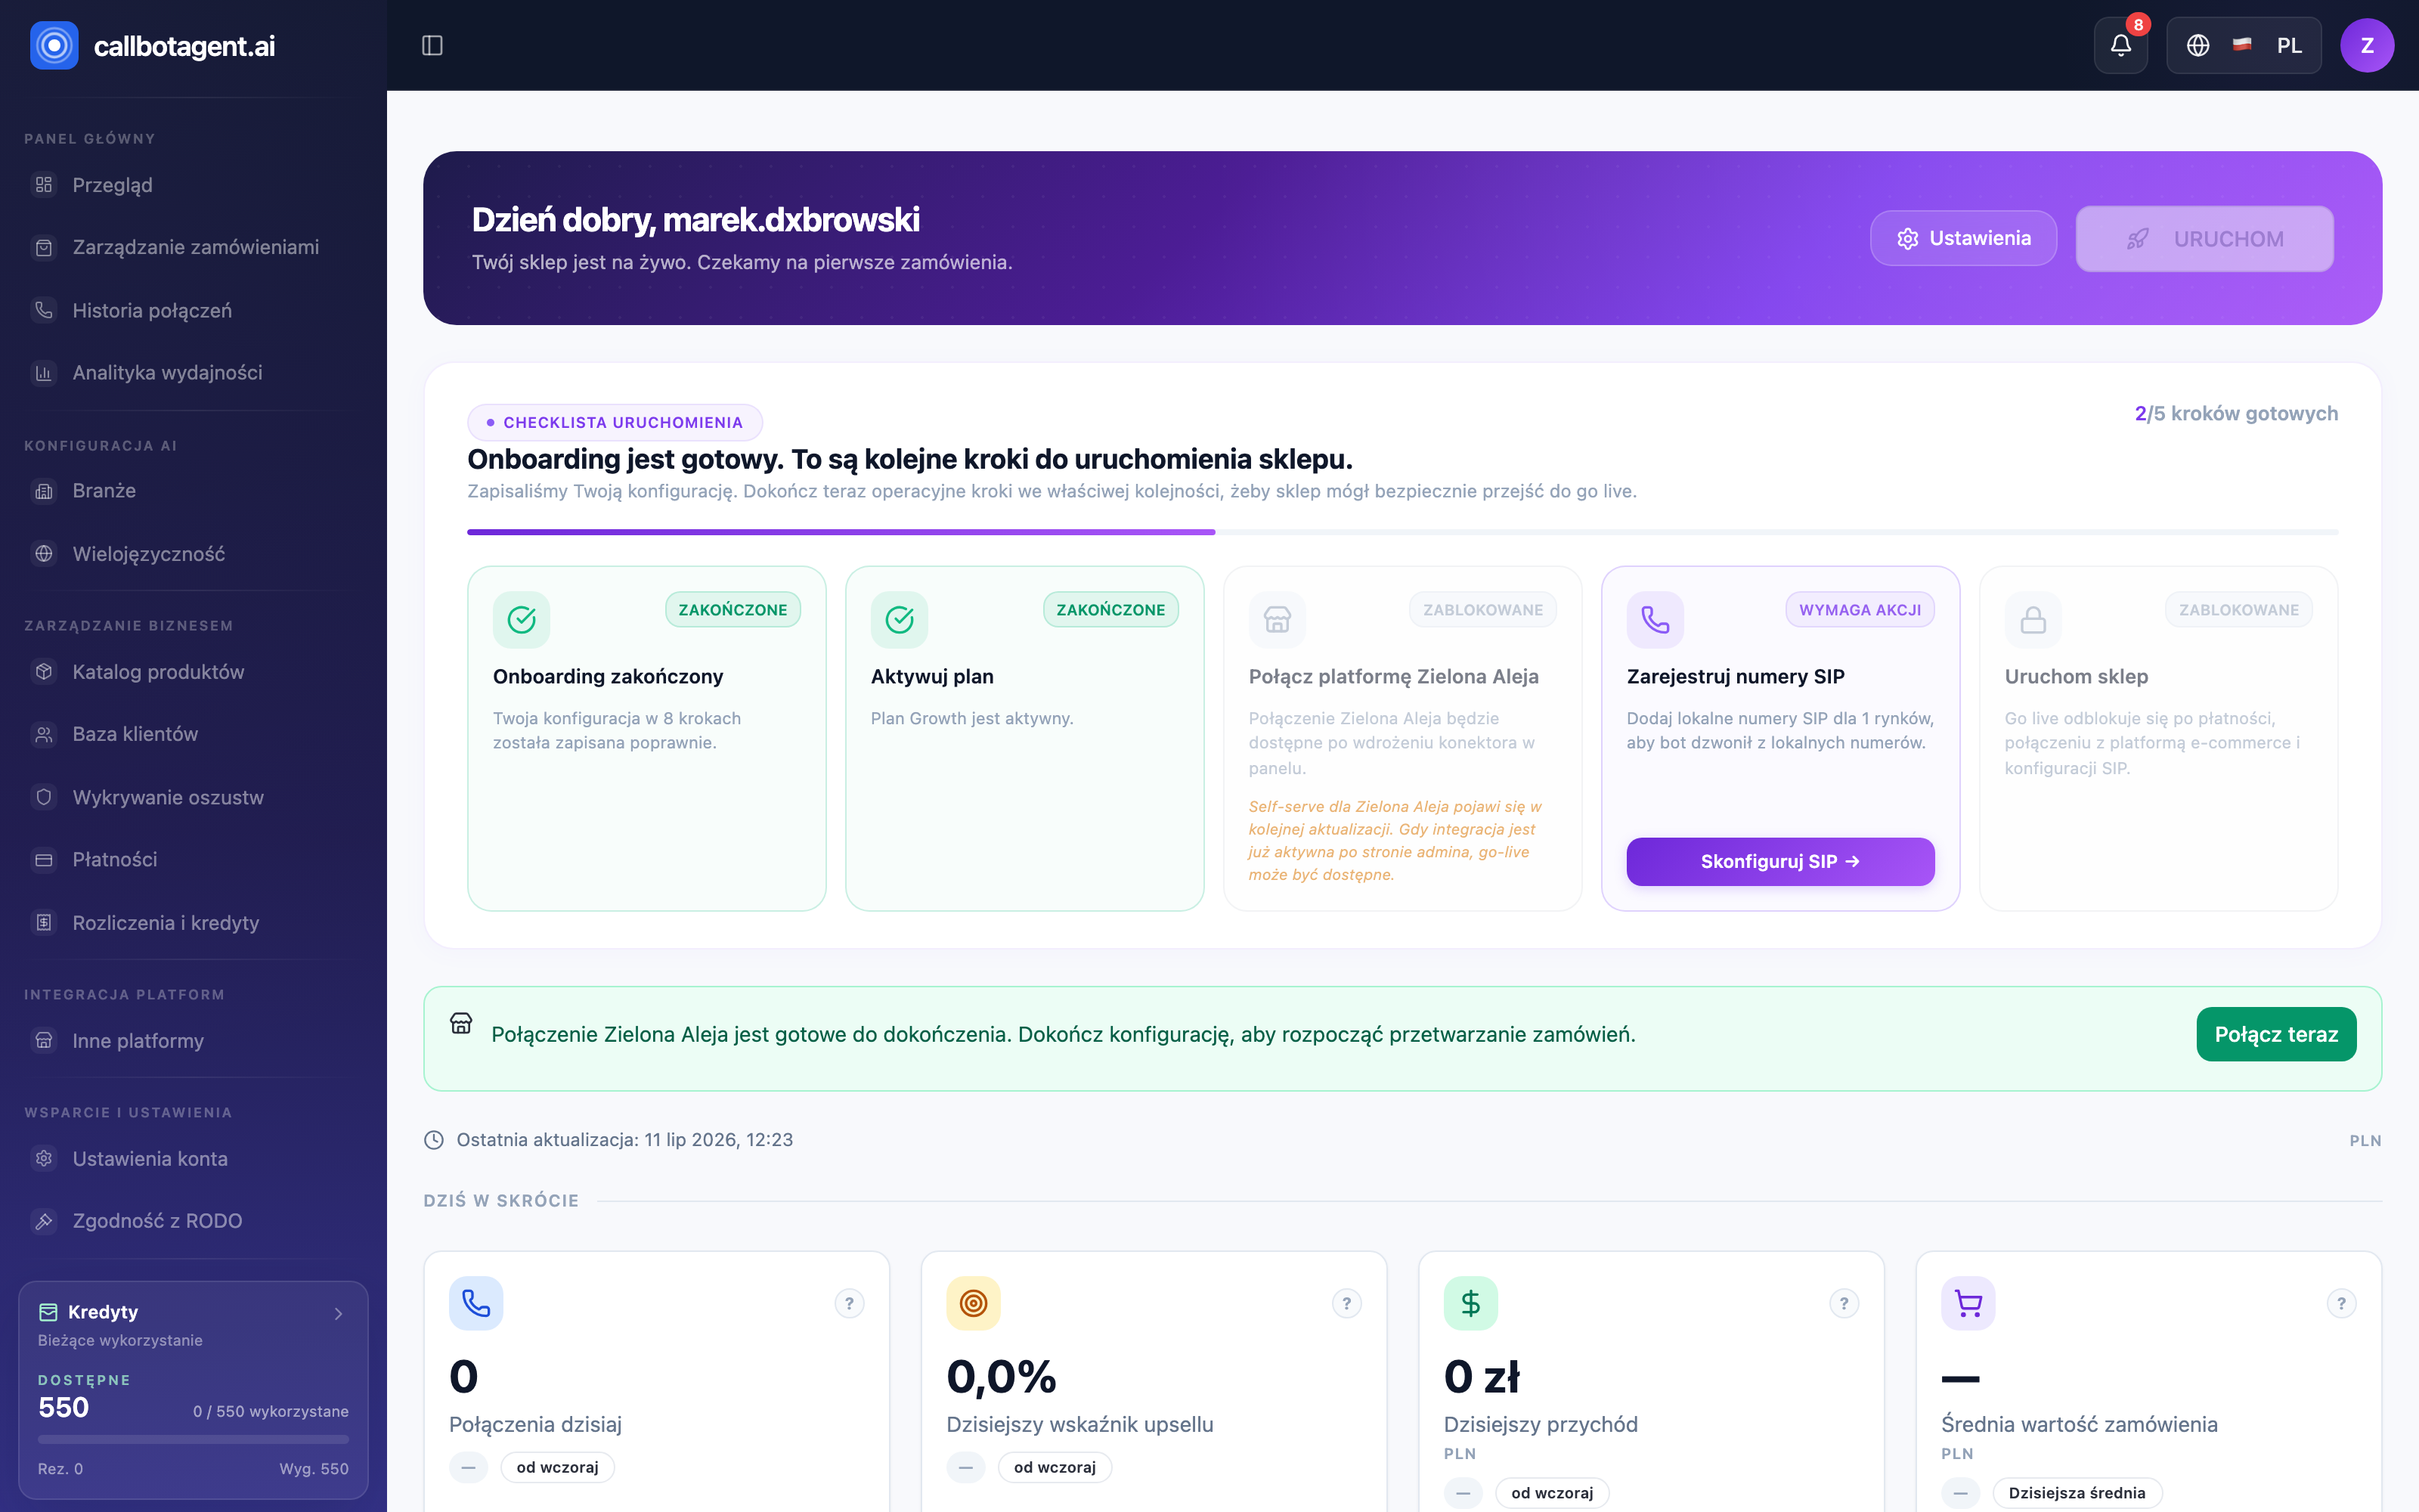Open Ustawienia in the greeting banner

point(1963,238)
